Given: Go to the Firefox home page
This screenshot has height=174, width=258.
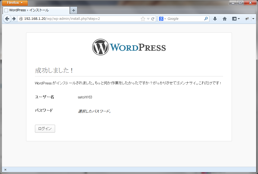Looking at the screenshot, I should [225, 19].
